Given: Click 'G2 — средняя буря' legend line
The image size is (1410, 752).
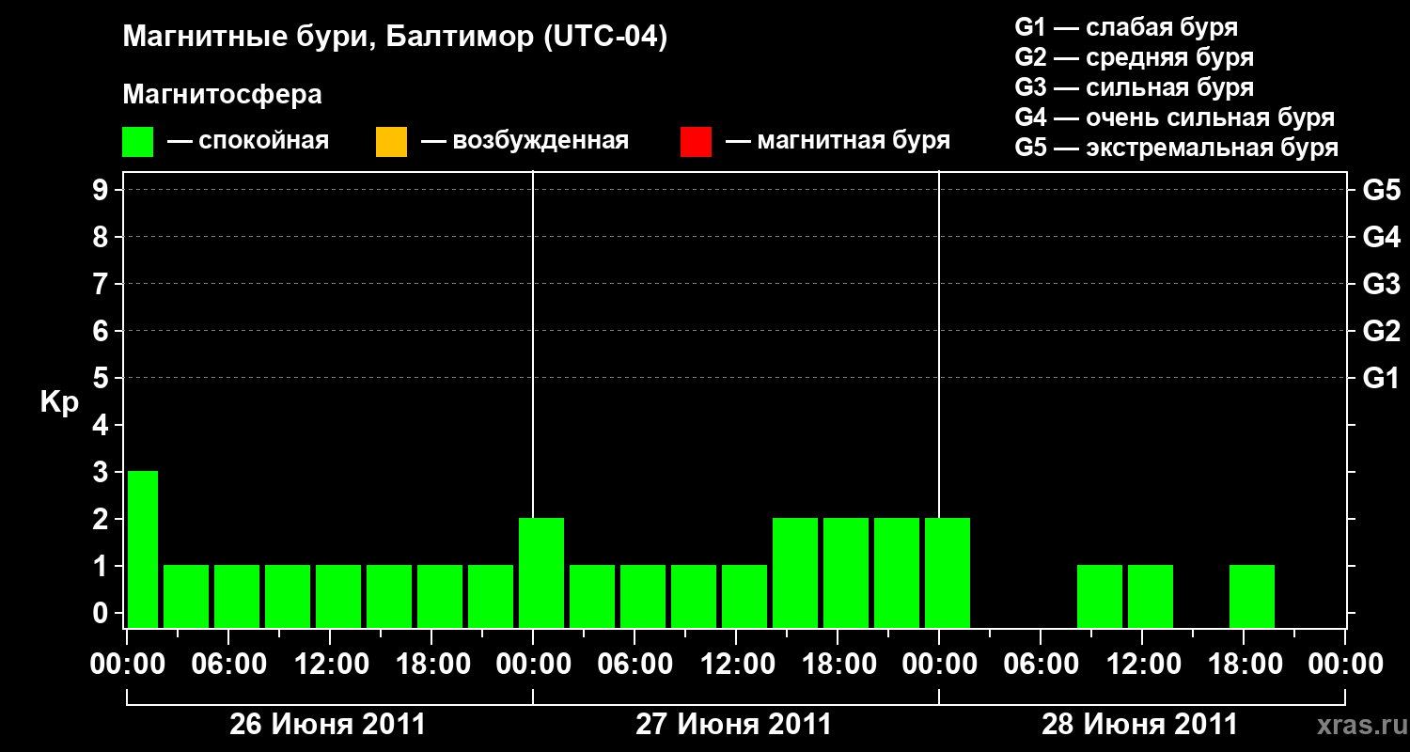Looking at the screenshot, I should [1135, 57].
